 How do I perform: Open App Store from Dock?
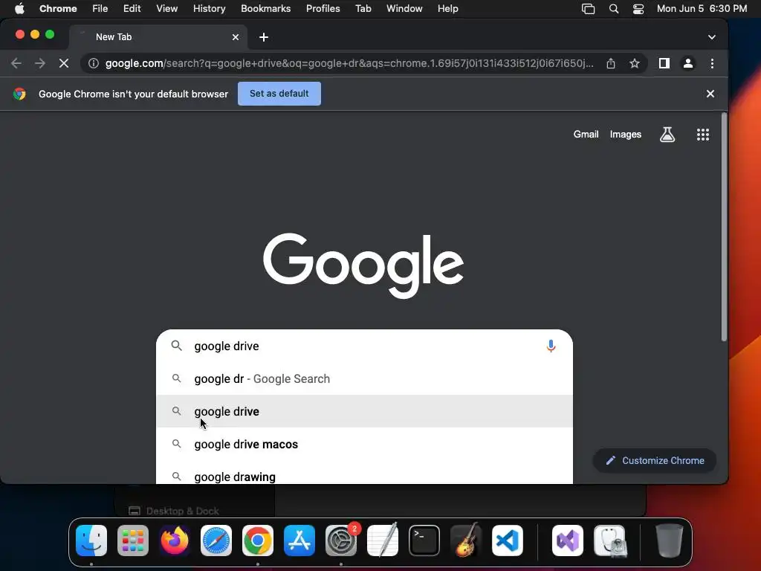point(299,541)
